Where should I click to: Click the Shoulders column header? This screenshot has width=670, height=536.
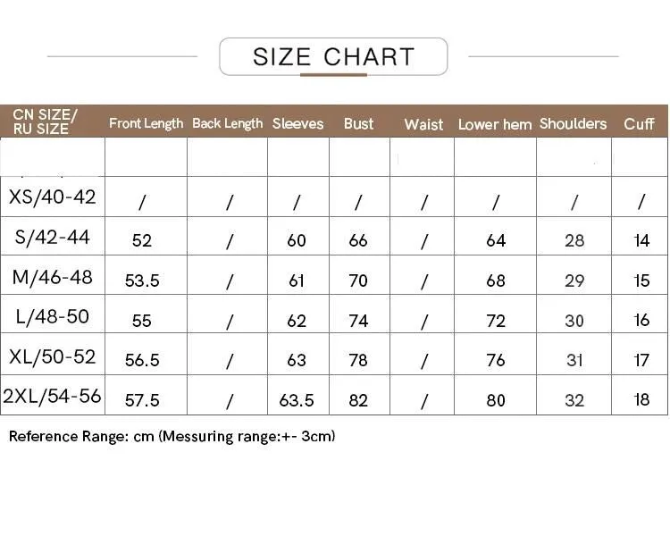pos(573,123)
